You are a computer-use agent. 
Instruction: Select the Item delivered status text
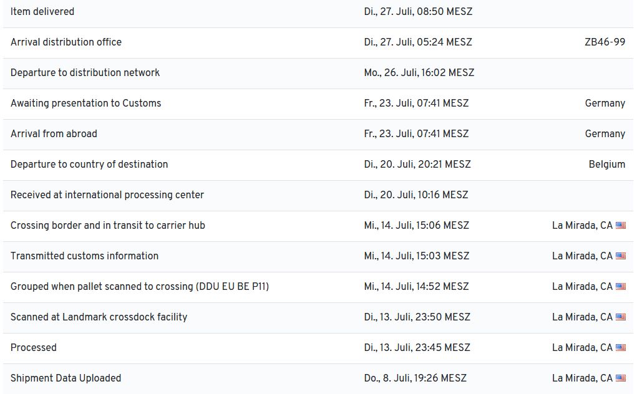click(42, 12)
